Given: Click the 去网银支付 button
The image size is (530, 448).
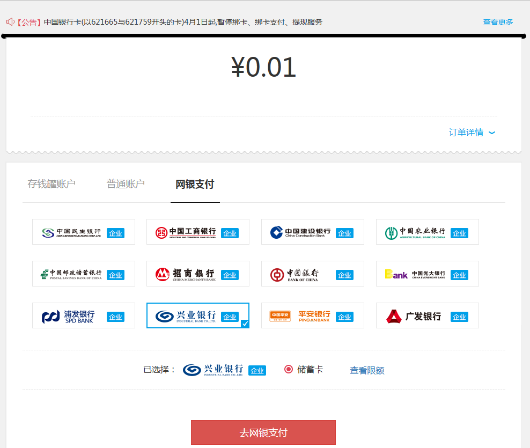Looking at the screenshot, I should coord(263,432).
